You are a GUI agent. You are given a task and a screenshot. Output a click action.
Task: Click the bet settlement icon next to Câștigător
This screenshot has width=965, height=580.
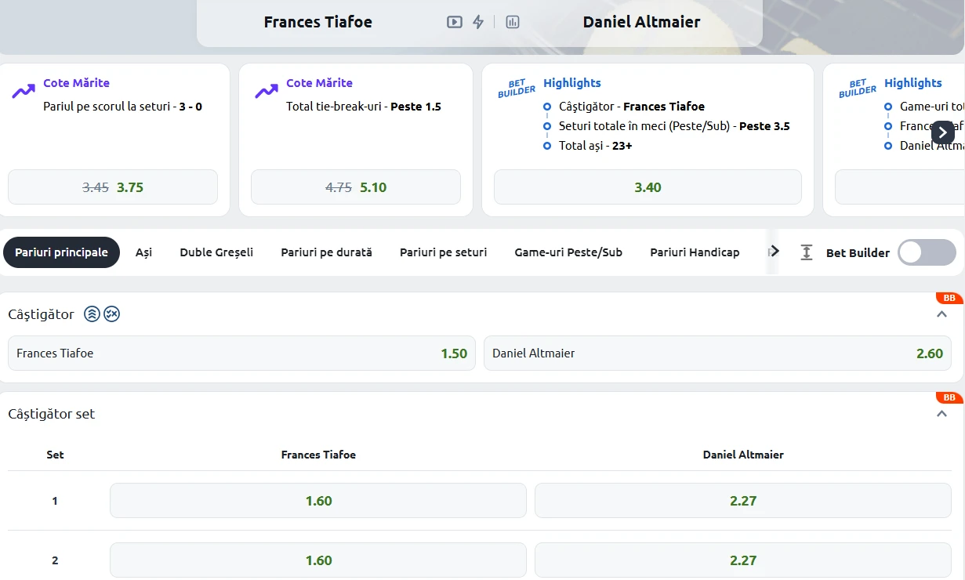pyautogui.click(x=112, y=314)
